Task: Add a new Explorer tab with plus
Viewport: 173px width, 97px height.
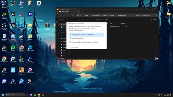Action: click(x=82, y=12)
